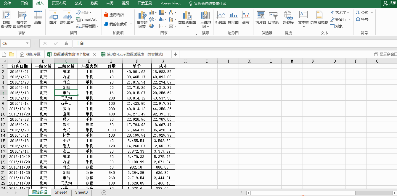This screenshot has width=397, height=196.
Task: Click the 折线图 sparkline icon
Action: 221,18
